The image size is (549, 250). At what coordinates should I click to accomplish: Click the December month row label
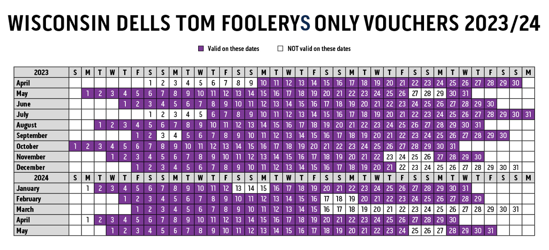coord(30,167)
